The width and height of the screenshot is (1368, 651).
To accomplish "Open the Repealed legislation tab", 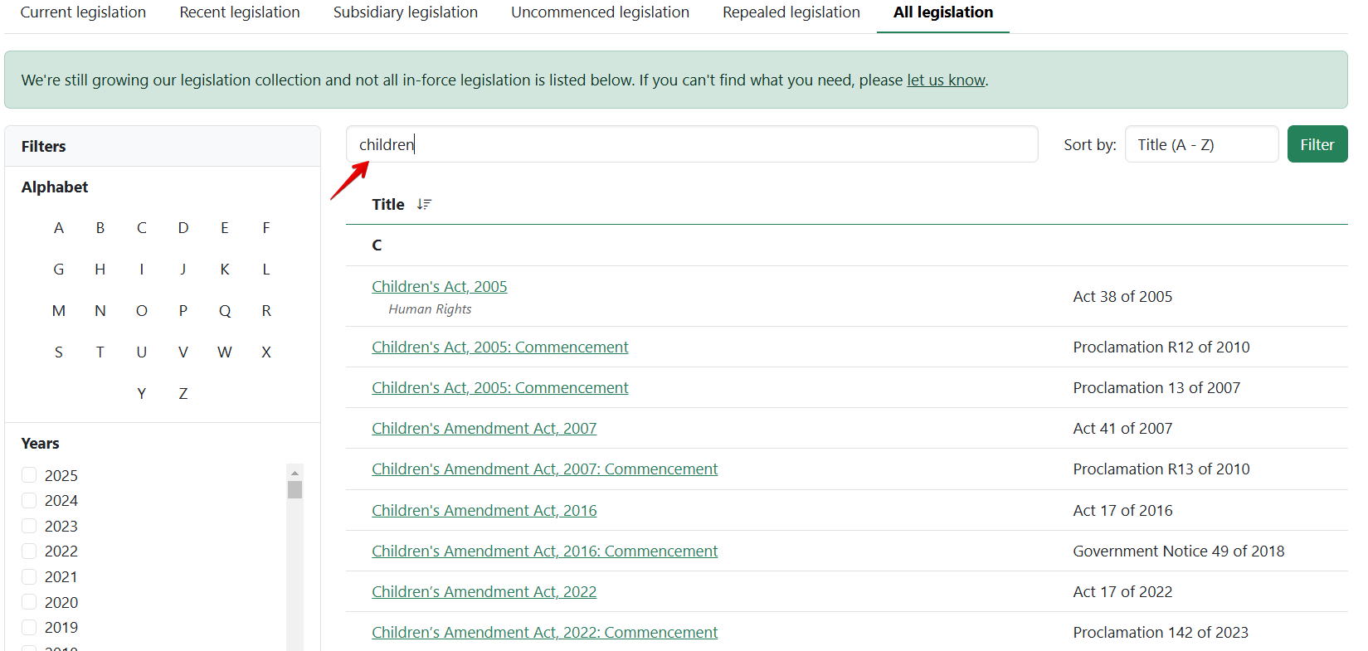I will pos(791,12).
